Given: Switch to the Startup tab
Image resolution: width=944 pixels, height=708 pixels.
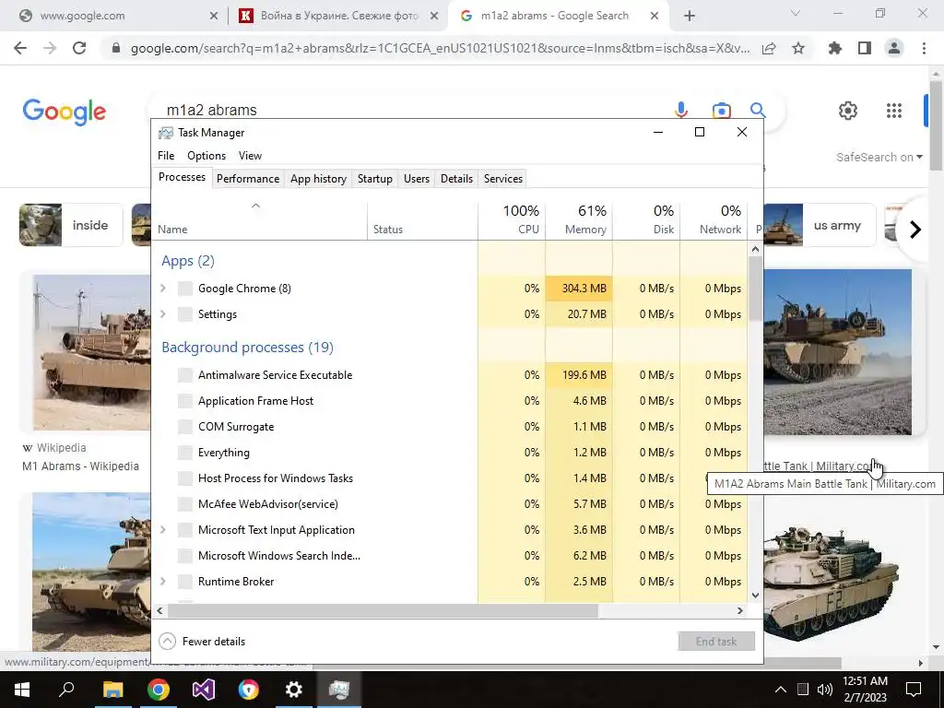Looking at the screenshot, I should pyautogui.click(x=375, y=179).
